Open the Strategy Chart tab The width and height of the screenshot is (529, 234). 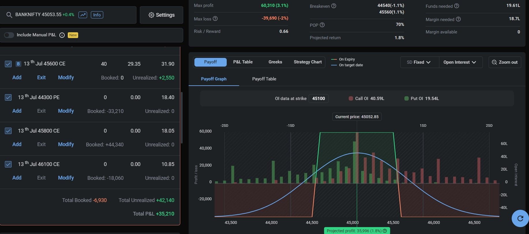point(308,62)
